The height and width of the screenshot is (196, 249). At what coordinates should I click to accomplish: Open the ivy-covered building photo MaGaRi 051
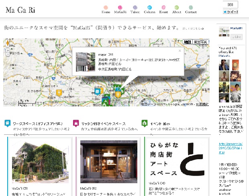click(40, 162)
